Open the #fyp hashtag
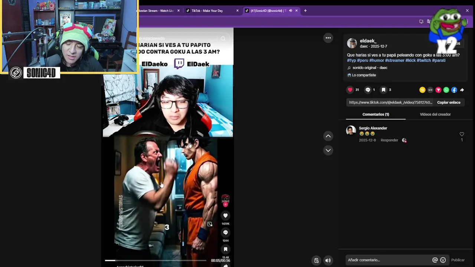This screenshot has height=267, width=475. click(x=351, y=60)
